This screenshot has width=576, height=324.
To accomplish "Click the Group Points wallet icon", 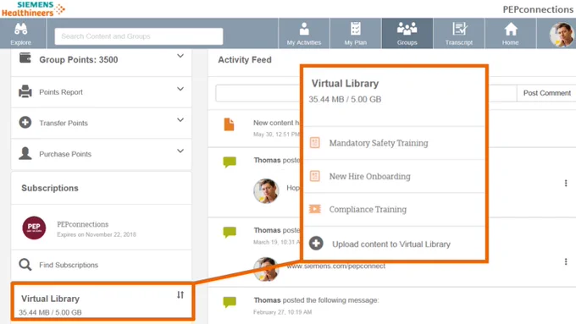I will [x=25, y=58].
